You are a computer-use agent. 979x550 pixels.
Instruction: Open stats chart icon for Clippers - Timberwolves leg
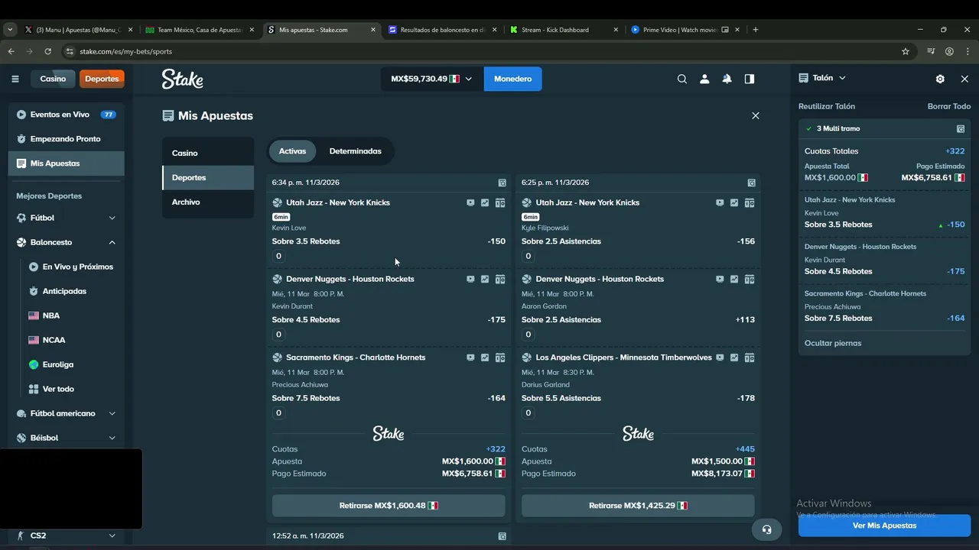734,357
